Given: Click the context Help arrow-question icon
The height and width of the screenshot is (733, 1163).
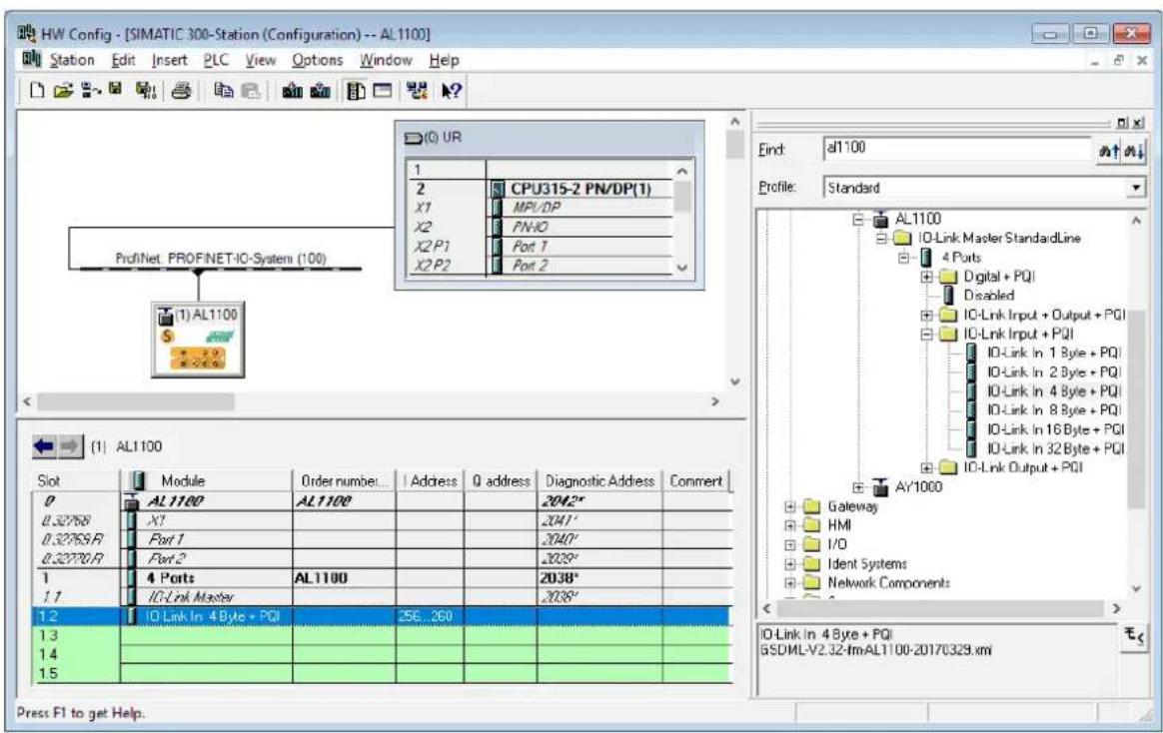Looking at the screenshot, I should click(451, 91).
